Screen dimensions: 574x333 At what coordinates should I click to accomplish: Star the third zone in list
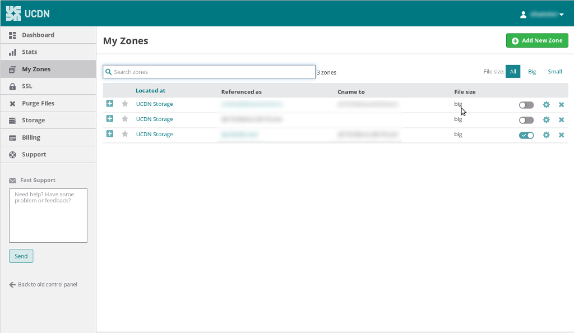pyautogui.click(x=125, y=134)
